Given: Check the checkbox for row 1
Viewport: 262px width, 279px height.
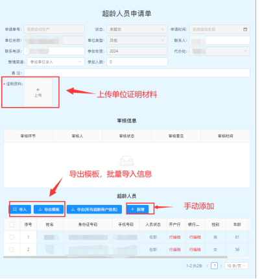Looking at the screenshot, I should point(12,237).
